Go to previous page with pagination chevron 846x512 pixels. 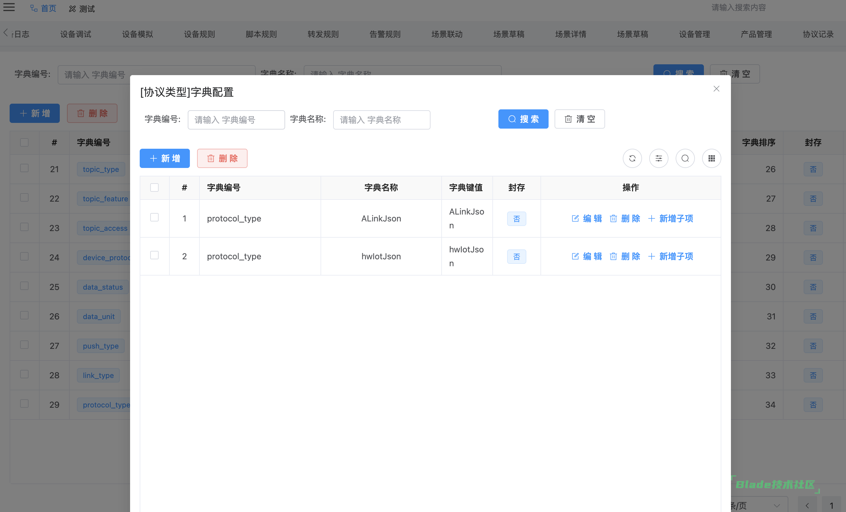807,505
